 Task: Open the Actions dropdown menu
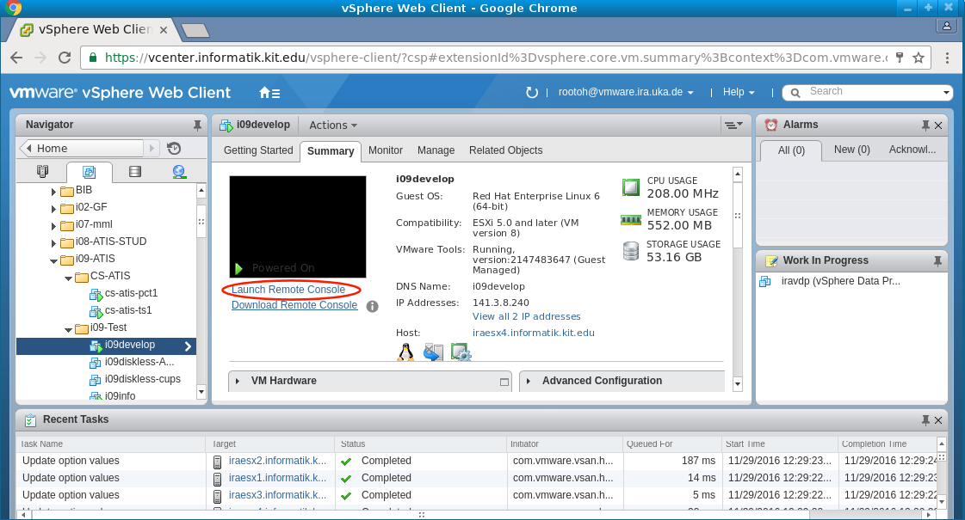(333, 125)
